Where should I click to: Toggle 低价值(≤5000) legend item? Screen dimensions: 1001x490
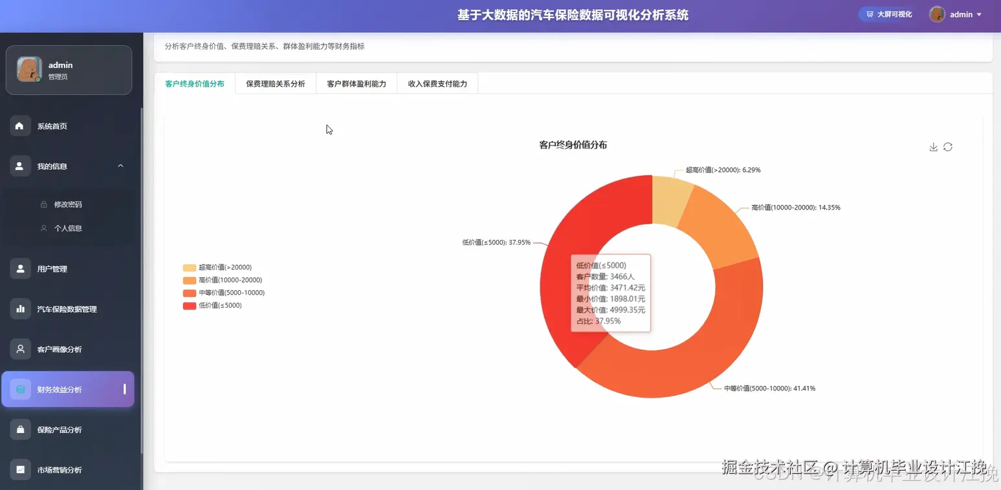coord(212,305)
